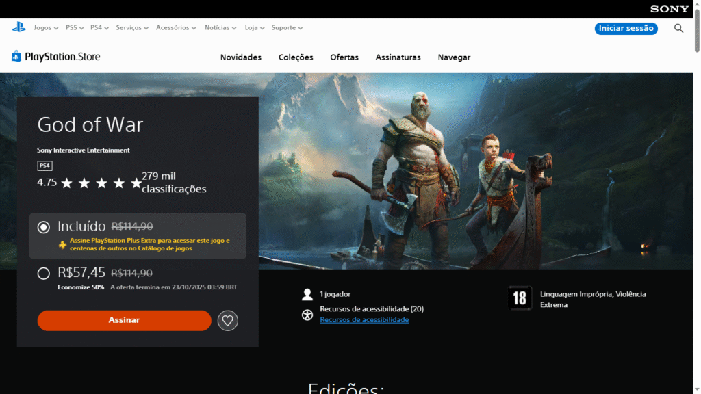Click the PlayStation logo icon in top navigation
The height and width of the screenshot is (394, 701).
tap(18, 27)
